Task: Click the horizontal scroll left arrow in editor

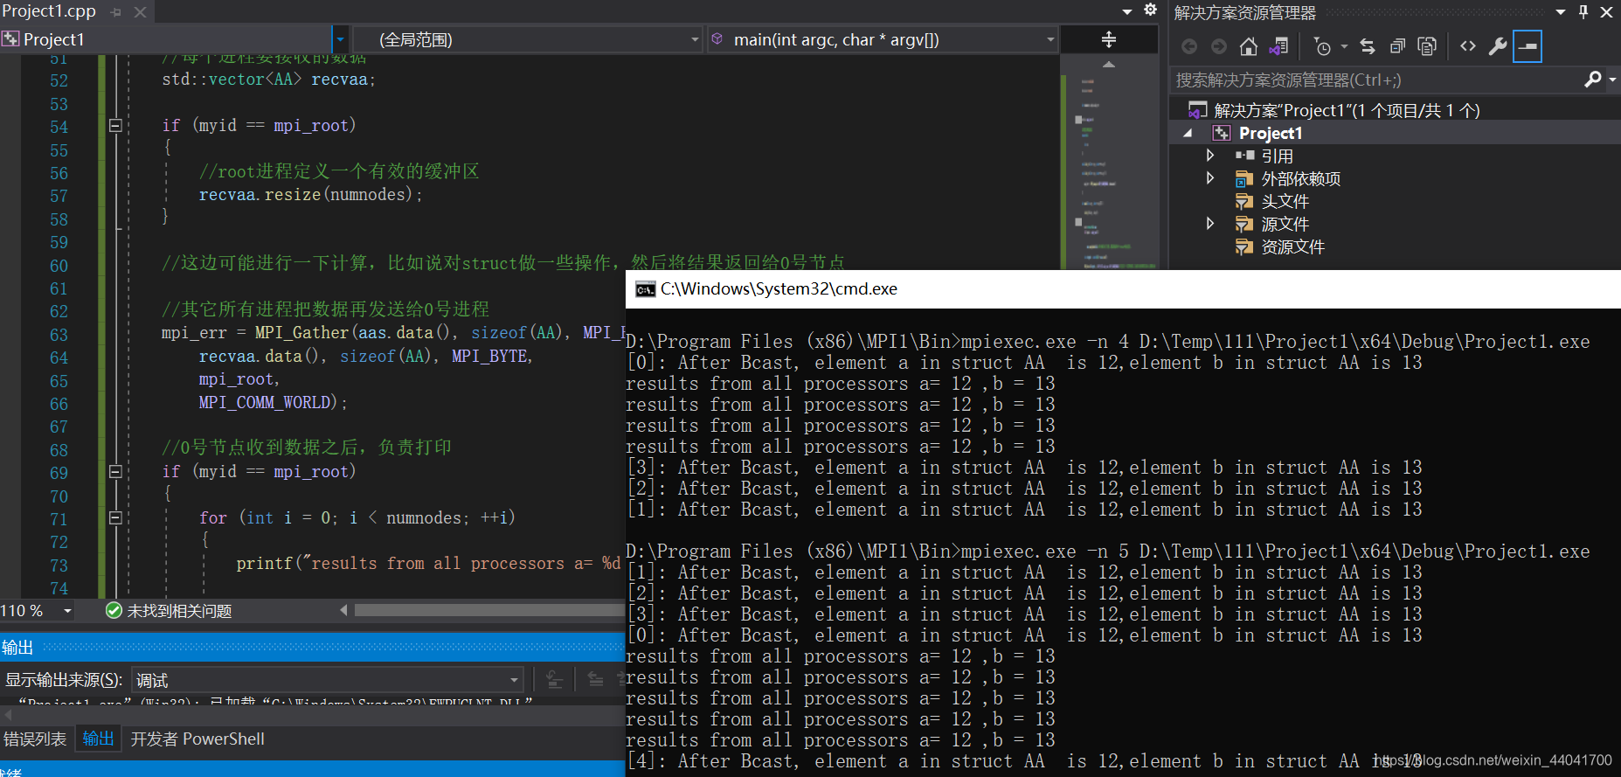Action: pos(343,610)
